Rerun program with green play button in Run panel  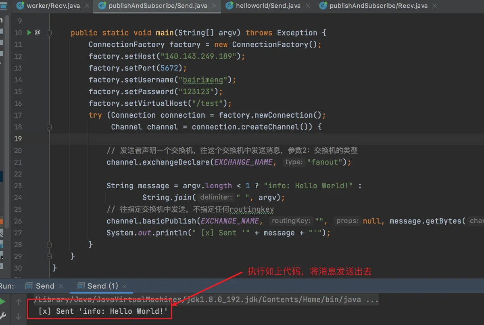tap(2, 302)
